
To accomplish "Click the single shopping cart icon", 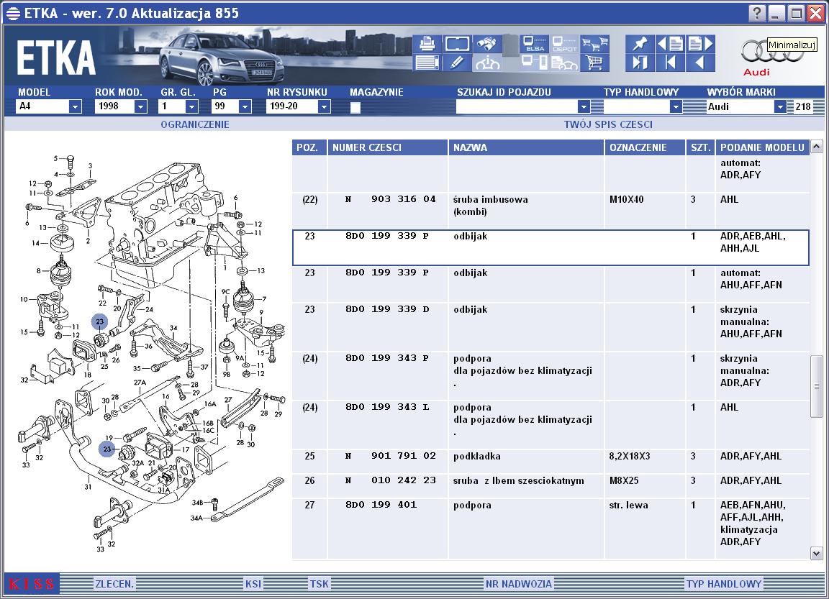I will (x=595, y=63).
